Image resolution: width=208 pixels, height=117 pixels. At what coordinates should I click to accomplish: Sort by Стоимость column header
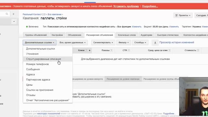(190, 50)
